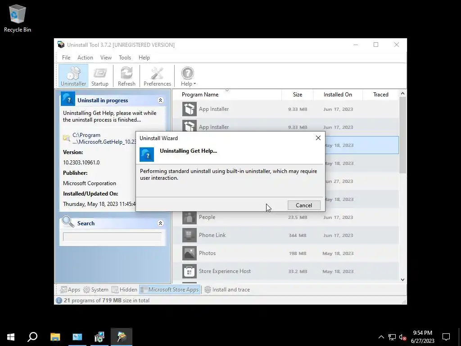461x346 pixels.
Task: Select the Photos app icon
Action: (190, 253)
